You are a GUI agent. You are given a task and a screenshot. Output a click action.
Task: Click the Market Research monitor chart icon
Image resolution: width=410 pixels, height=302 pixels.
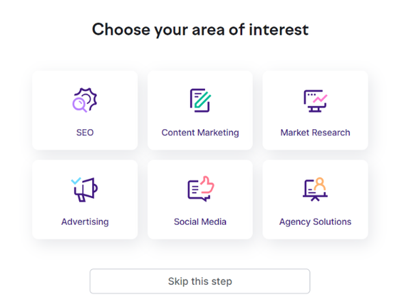(x=315, y=101)
